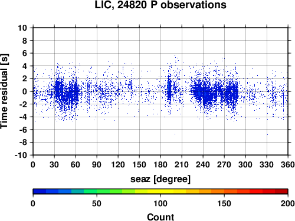Click the x-axis tick label 30
The height and width of the screenshot is (221, 295).
(x=54, y=164)
